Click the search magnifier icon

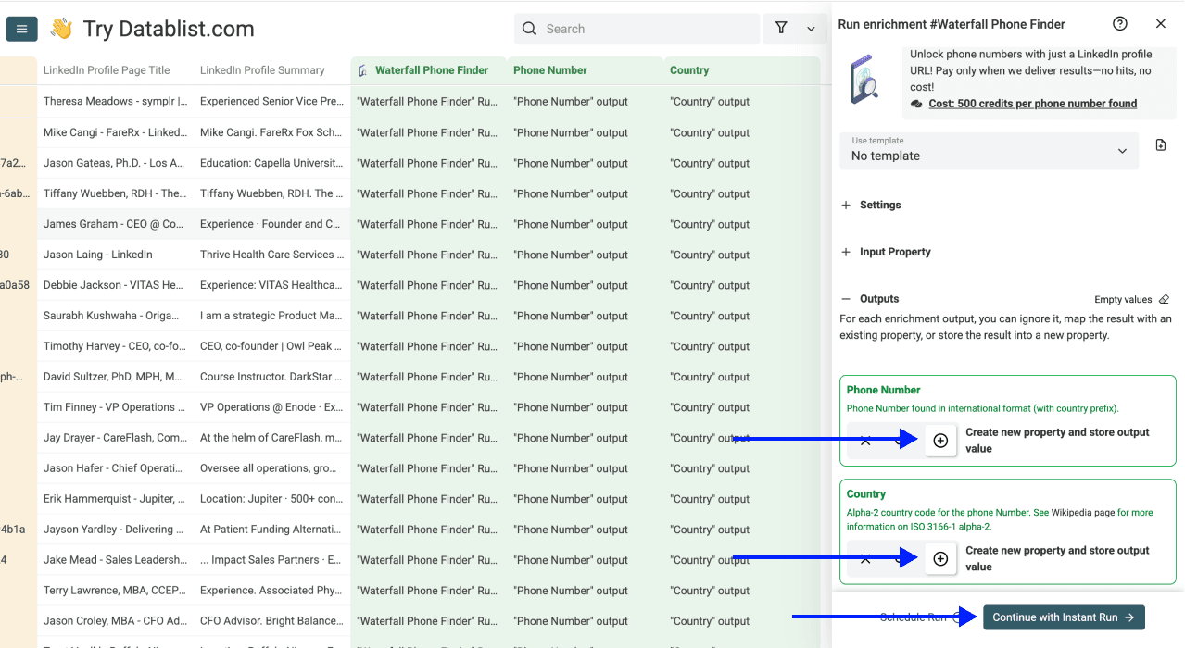coord(528,29)
